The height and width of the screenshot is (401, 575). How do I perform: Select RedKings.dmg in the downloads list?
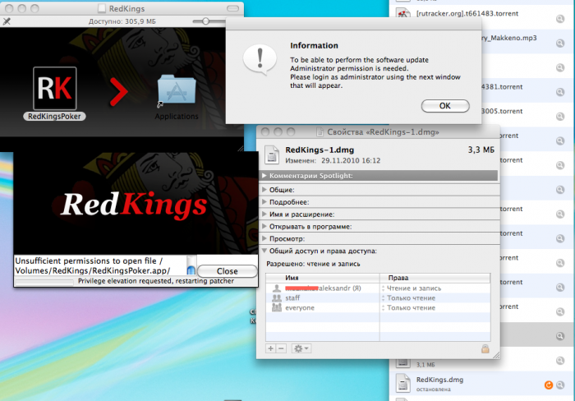point(482,384)
